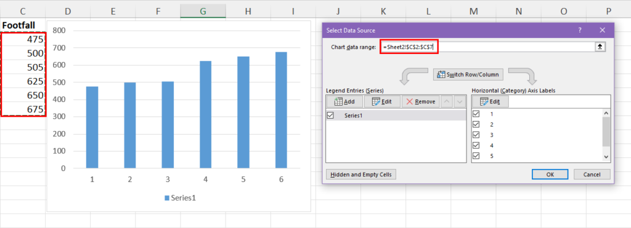Screen dimensions: 631x228
Task: Cancel the Select Data Source dialog
Action: click(592, 174)
